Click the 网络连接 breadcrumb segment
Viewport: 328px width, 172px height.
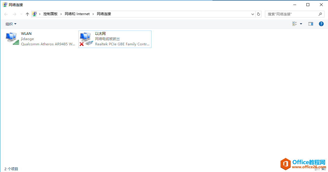pyautogui.click(x=104, y=14)
